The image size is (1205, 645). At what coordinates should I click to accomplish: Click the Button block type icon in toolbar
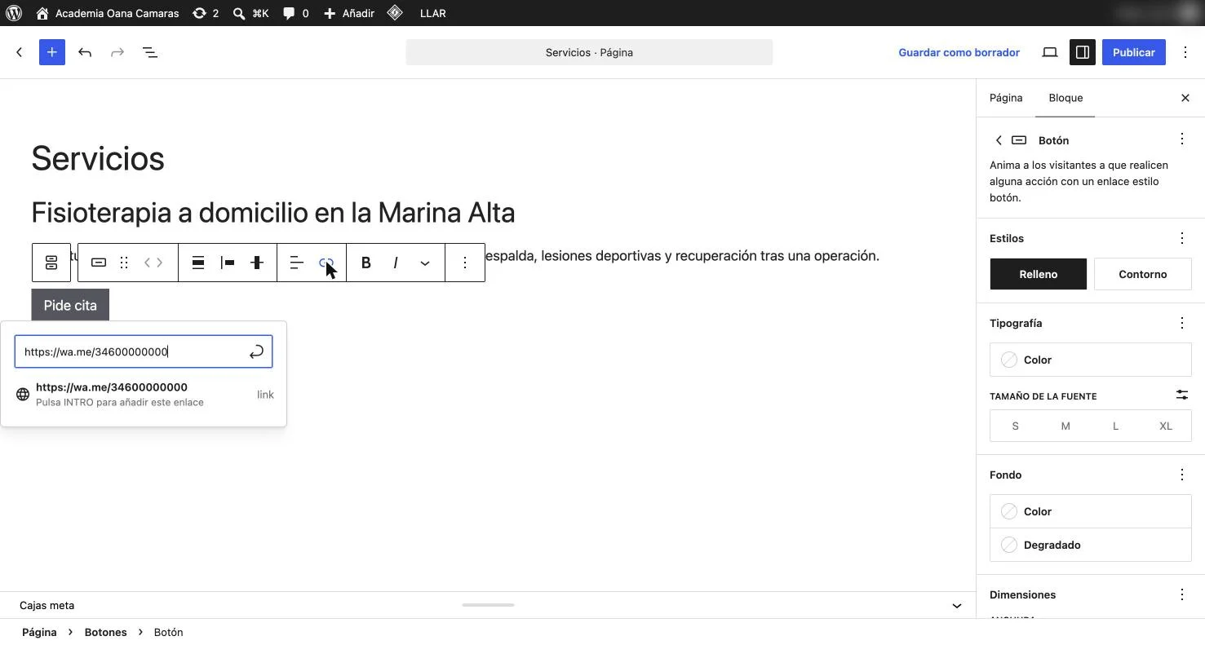[99, 263]
